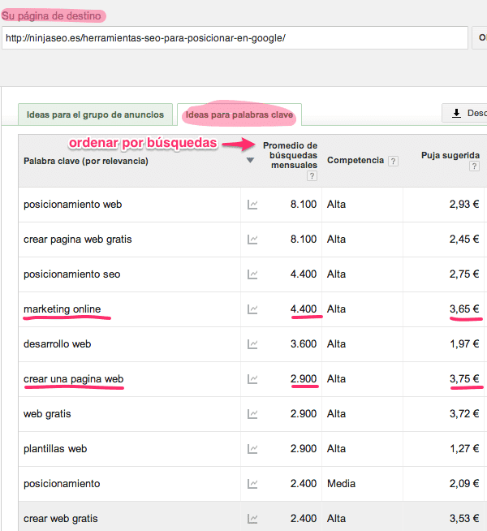This screenshot has width=487, height=531.
Task: Show trend chart for "crear web gratis"
Action: [252, 519]
